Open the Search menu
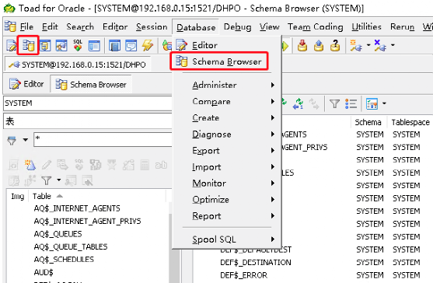Image resolution: width=433 pixels, height=283 pixels. [x=80, y=26]
